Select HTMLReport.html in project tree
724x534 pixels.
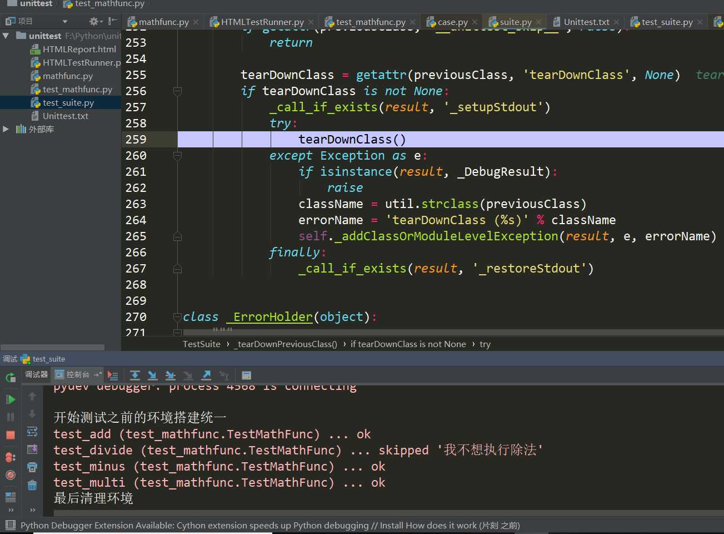[x=73, y=49]
